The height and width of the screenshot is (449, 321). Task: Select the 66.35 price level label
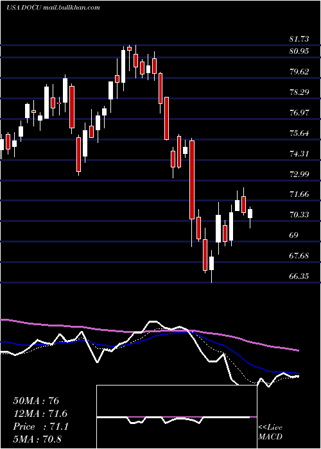(x=299, y=276)
